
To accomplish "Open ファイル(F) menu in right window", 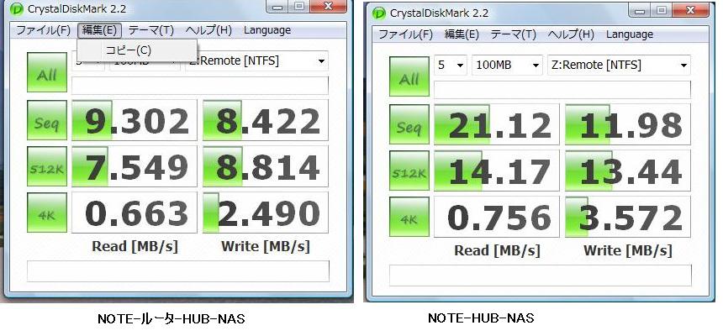I will pos(405,34).
